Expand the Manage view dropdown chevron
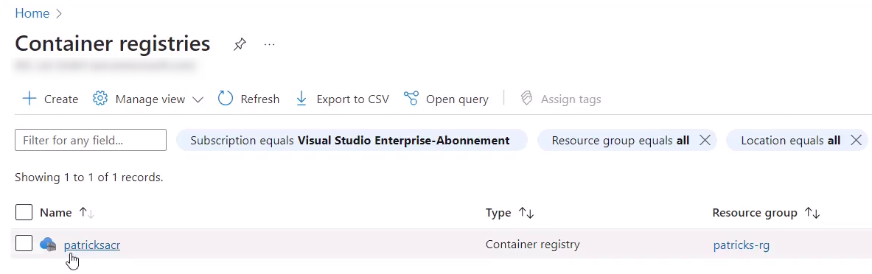The image size is (872, 274). [198, 99]
